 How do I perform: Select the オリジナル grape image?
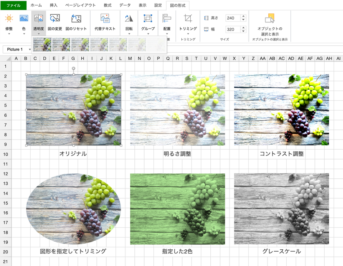click(x=73, y=110)
